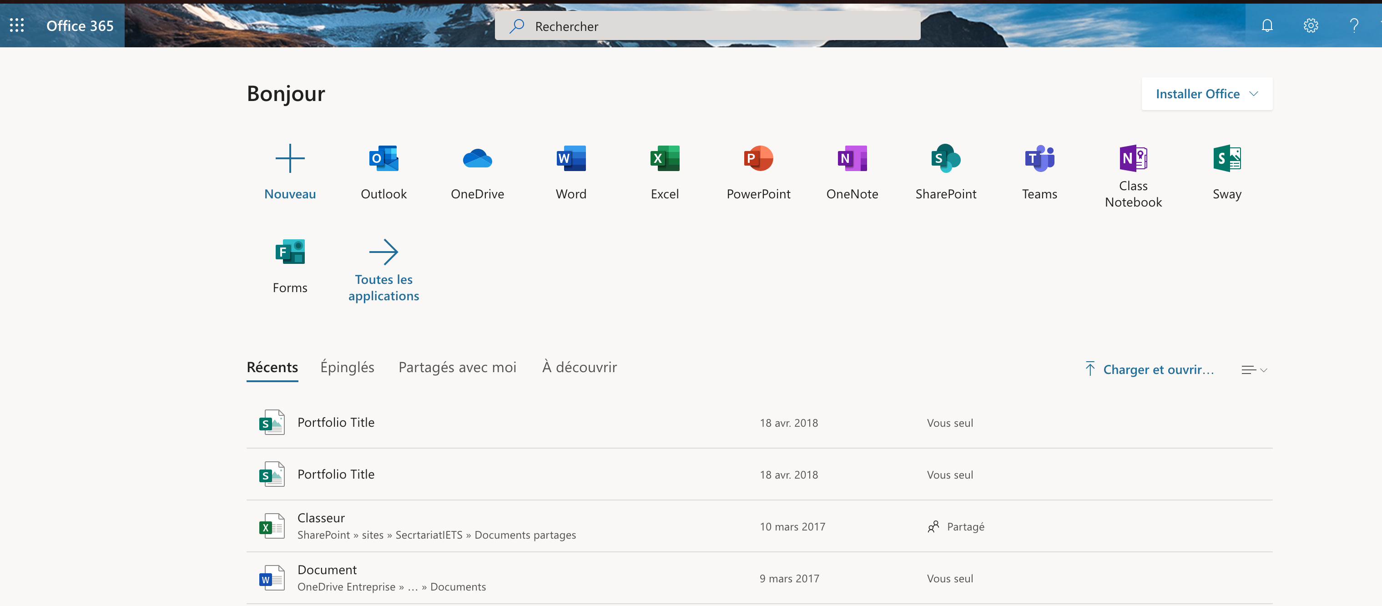Click Charger et ouvrir upload link
1382x606 pixels.
(x=1149, y=369)
